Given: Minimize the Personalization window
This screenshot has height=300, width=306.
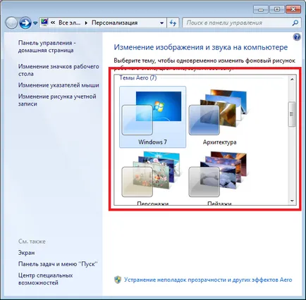Looking at the screenshot, I should click(261, 9).
